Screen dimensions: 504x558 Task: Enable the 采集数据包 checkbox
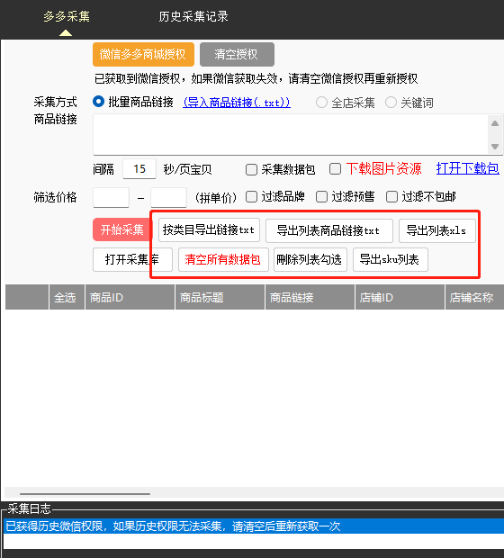coord(251,169)
